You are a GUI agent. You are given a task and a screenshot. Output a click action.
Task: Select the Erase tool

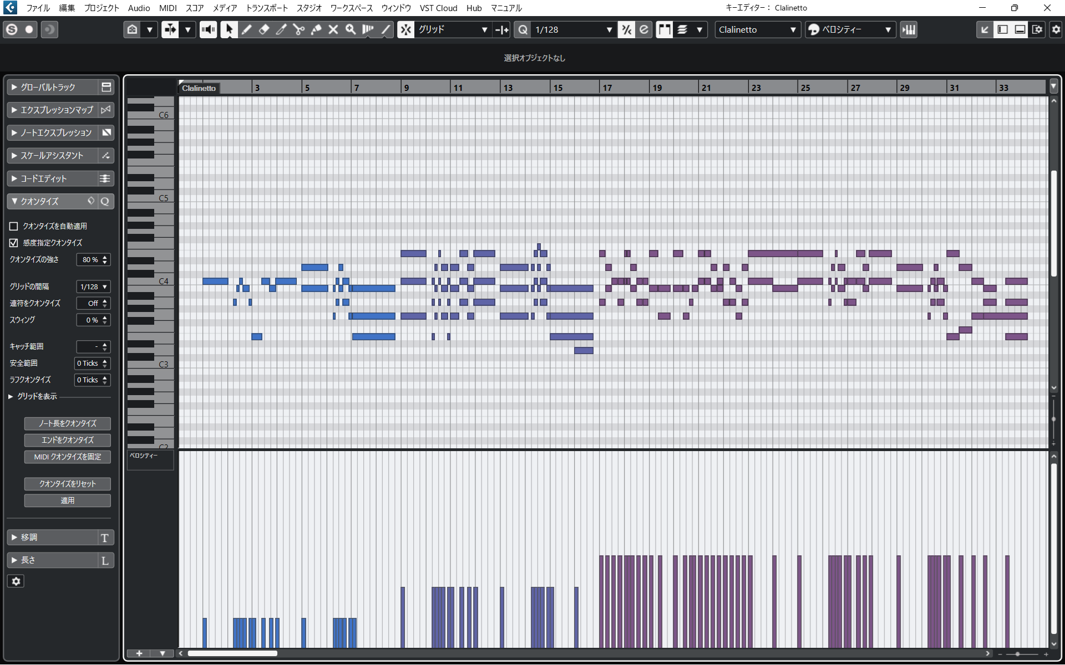click(x=264, y=29)
